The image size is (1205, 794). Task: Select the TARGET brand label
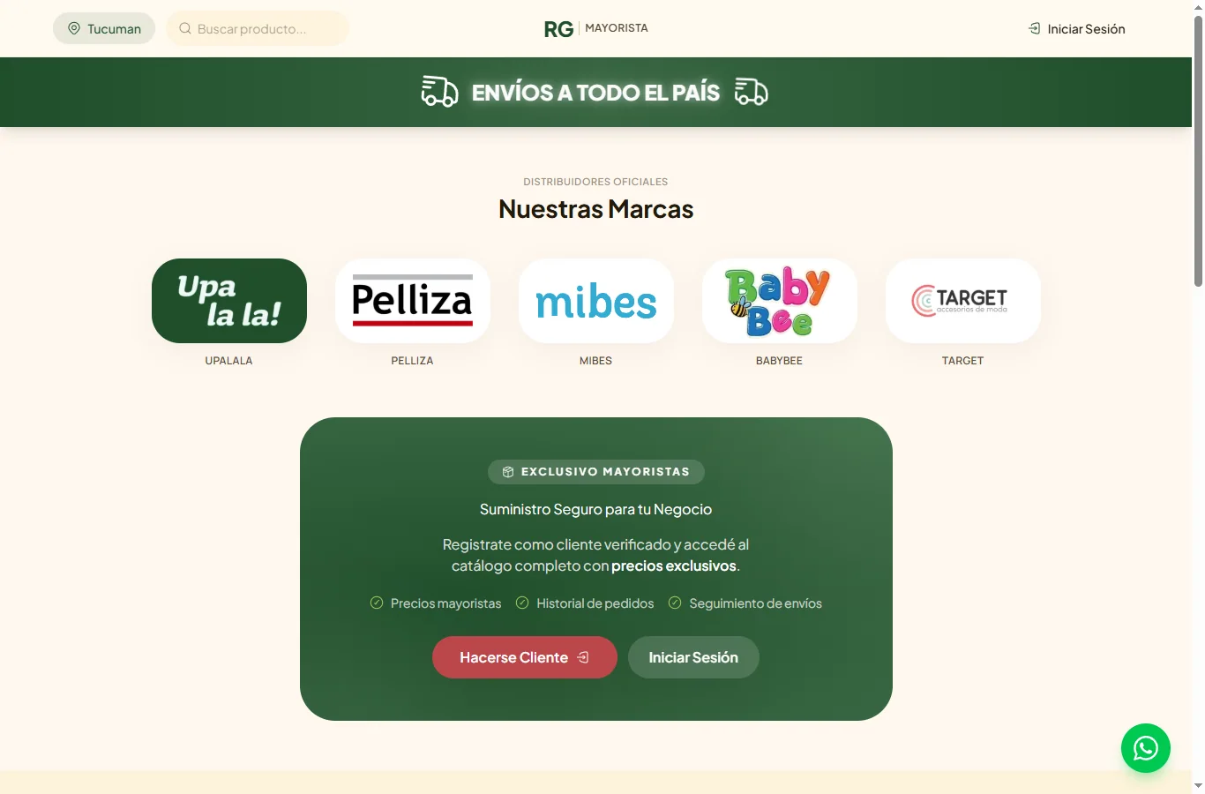963,361
